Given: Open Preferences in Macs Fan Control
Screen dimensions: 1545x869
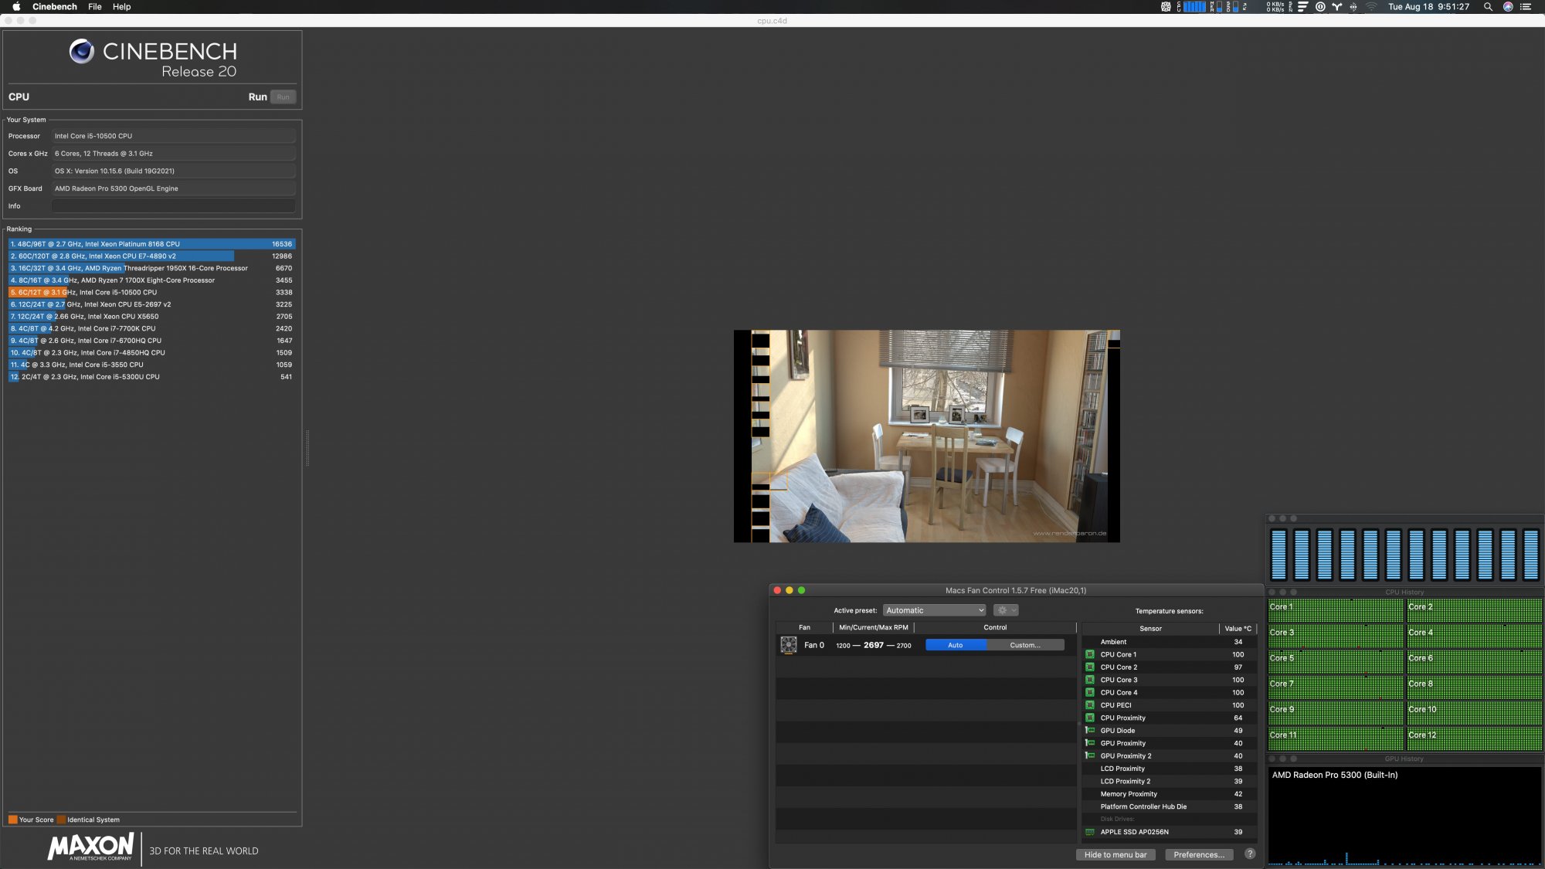Looking at the screenshot, I should 1199,854.
